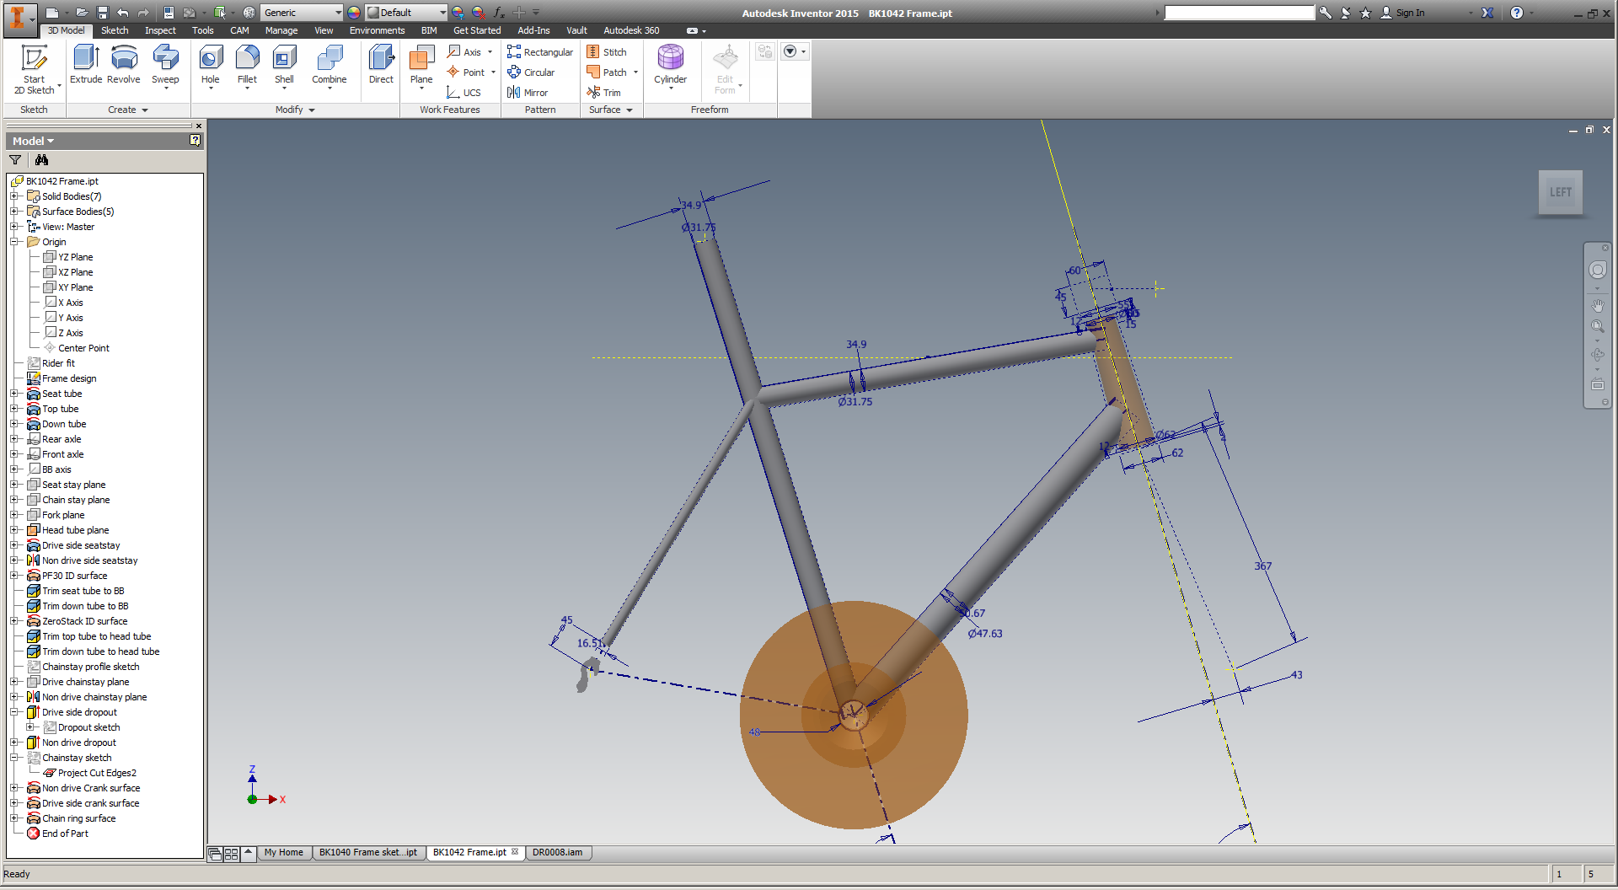Click the help search input field
The width and height of the screenshot is (1618, 890).
coord(1239,13)
